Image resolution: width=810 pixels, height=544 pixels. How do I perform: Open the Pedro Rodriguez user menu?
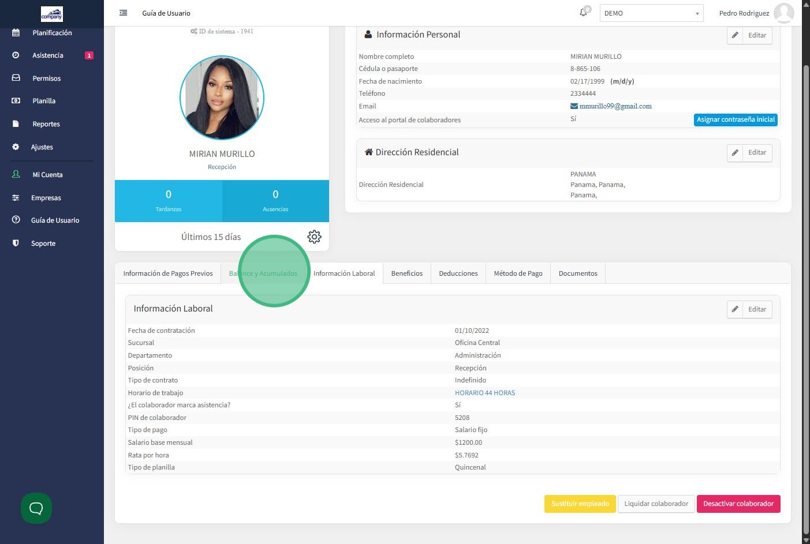tap(756, 13)
